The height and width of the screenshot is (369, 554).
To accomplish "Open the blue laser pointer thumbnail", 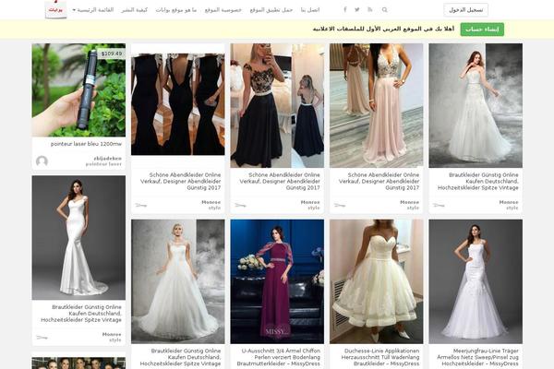I will [x=78, y=90].
